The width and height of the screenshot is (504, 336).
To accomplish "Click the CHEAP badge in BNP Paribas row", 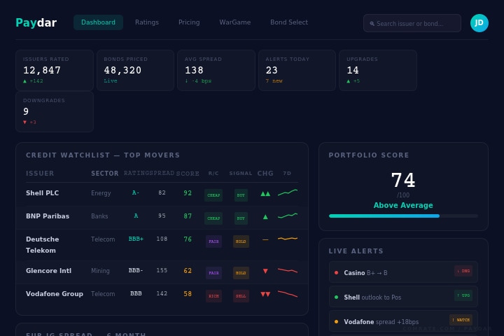I will (x=213, y=218).
